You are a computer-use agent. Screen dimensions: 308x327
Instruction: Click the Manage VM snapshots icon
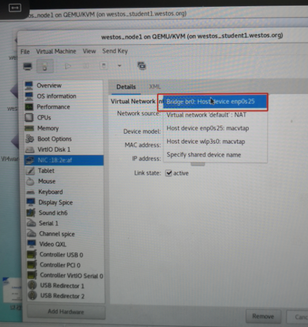(x=142, y=66)
